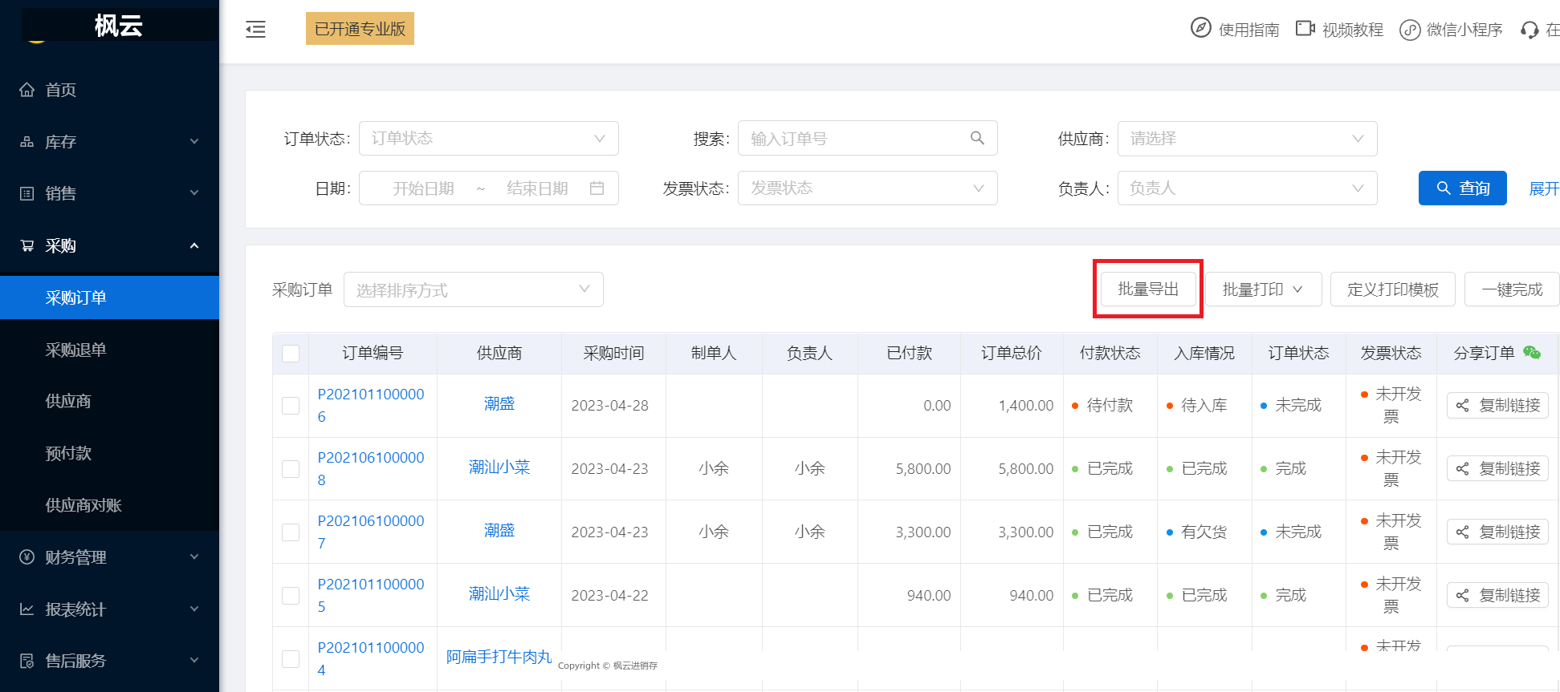
Task: Collapse the sidebar using the menu fold icon
Action: (255, 30)
